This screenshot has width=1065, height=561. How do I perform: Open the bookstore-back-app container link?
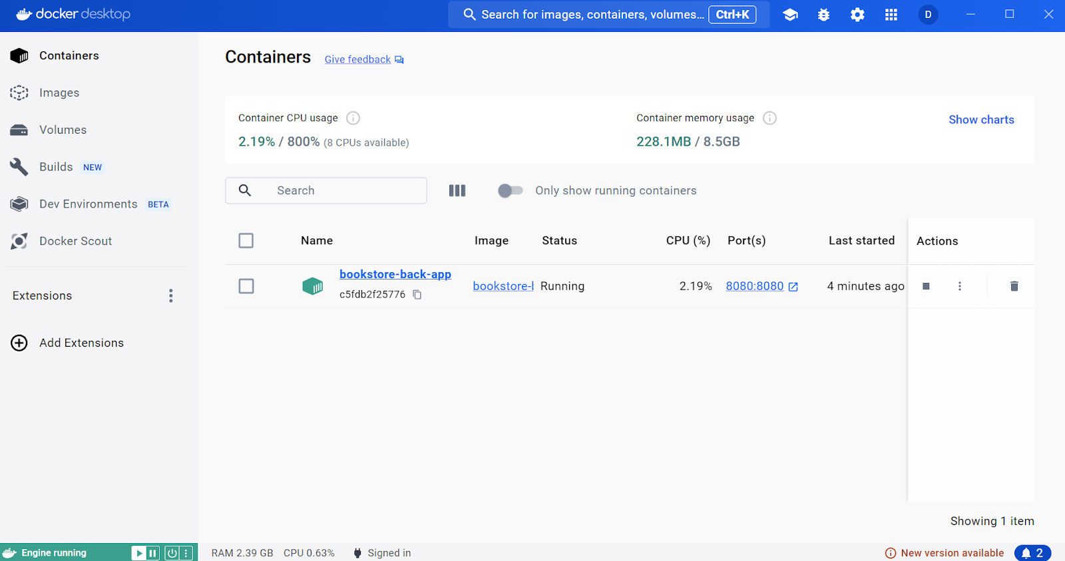coord(395,274)
